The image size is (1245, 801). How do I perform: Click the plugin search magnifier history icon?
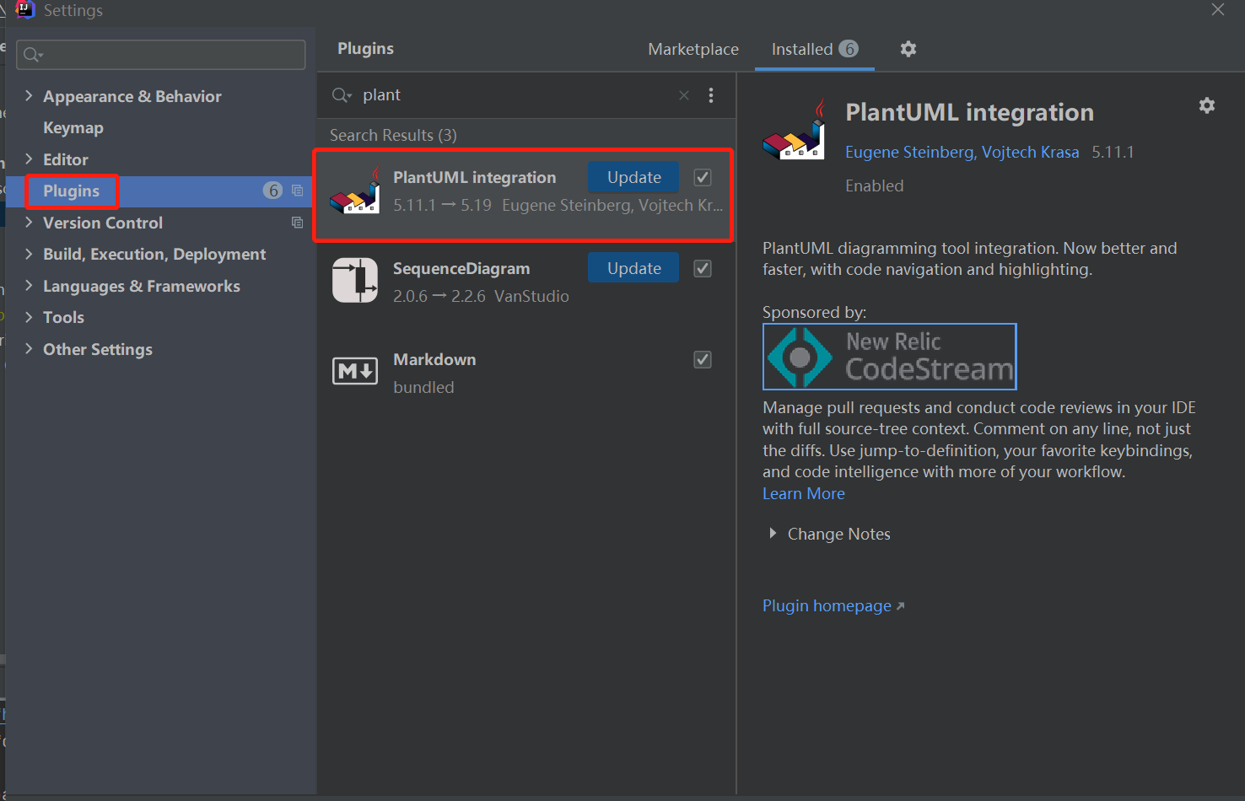[x=342, y=95]
